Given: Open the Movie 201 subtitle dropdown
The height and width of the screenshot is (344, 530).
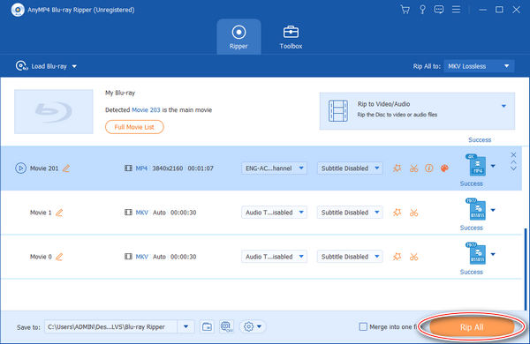Looking at the screenshot, I should (350, 168).
